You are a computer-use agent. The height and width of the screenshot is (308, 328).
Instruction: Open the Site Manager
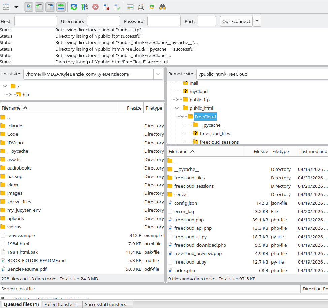point(5,7)
